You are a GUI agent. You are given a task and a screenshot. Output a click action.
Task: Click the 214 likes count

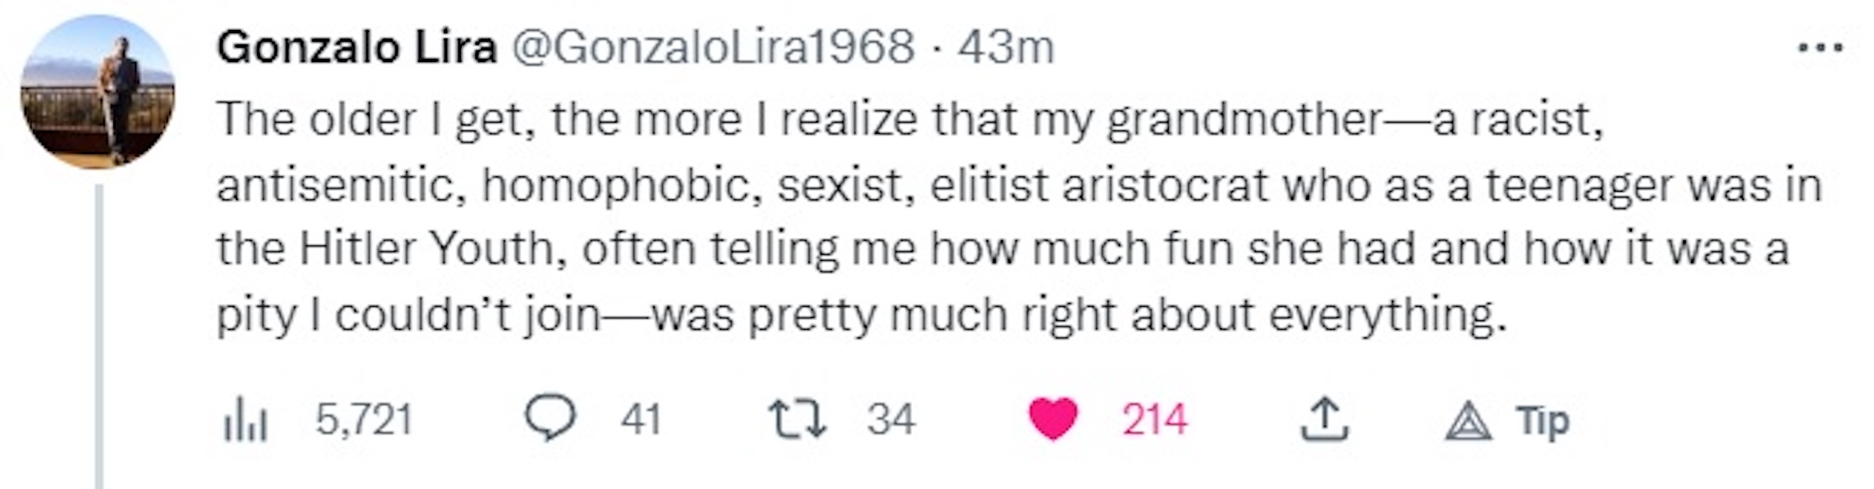(1154, 419)
